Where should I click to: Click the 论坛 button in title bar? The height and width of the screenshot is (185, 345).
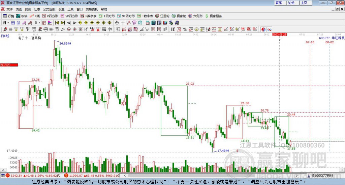click(x=293, y=3)
